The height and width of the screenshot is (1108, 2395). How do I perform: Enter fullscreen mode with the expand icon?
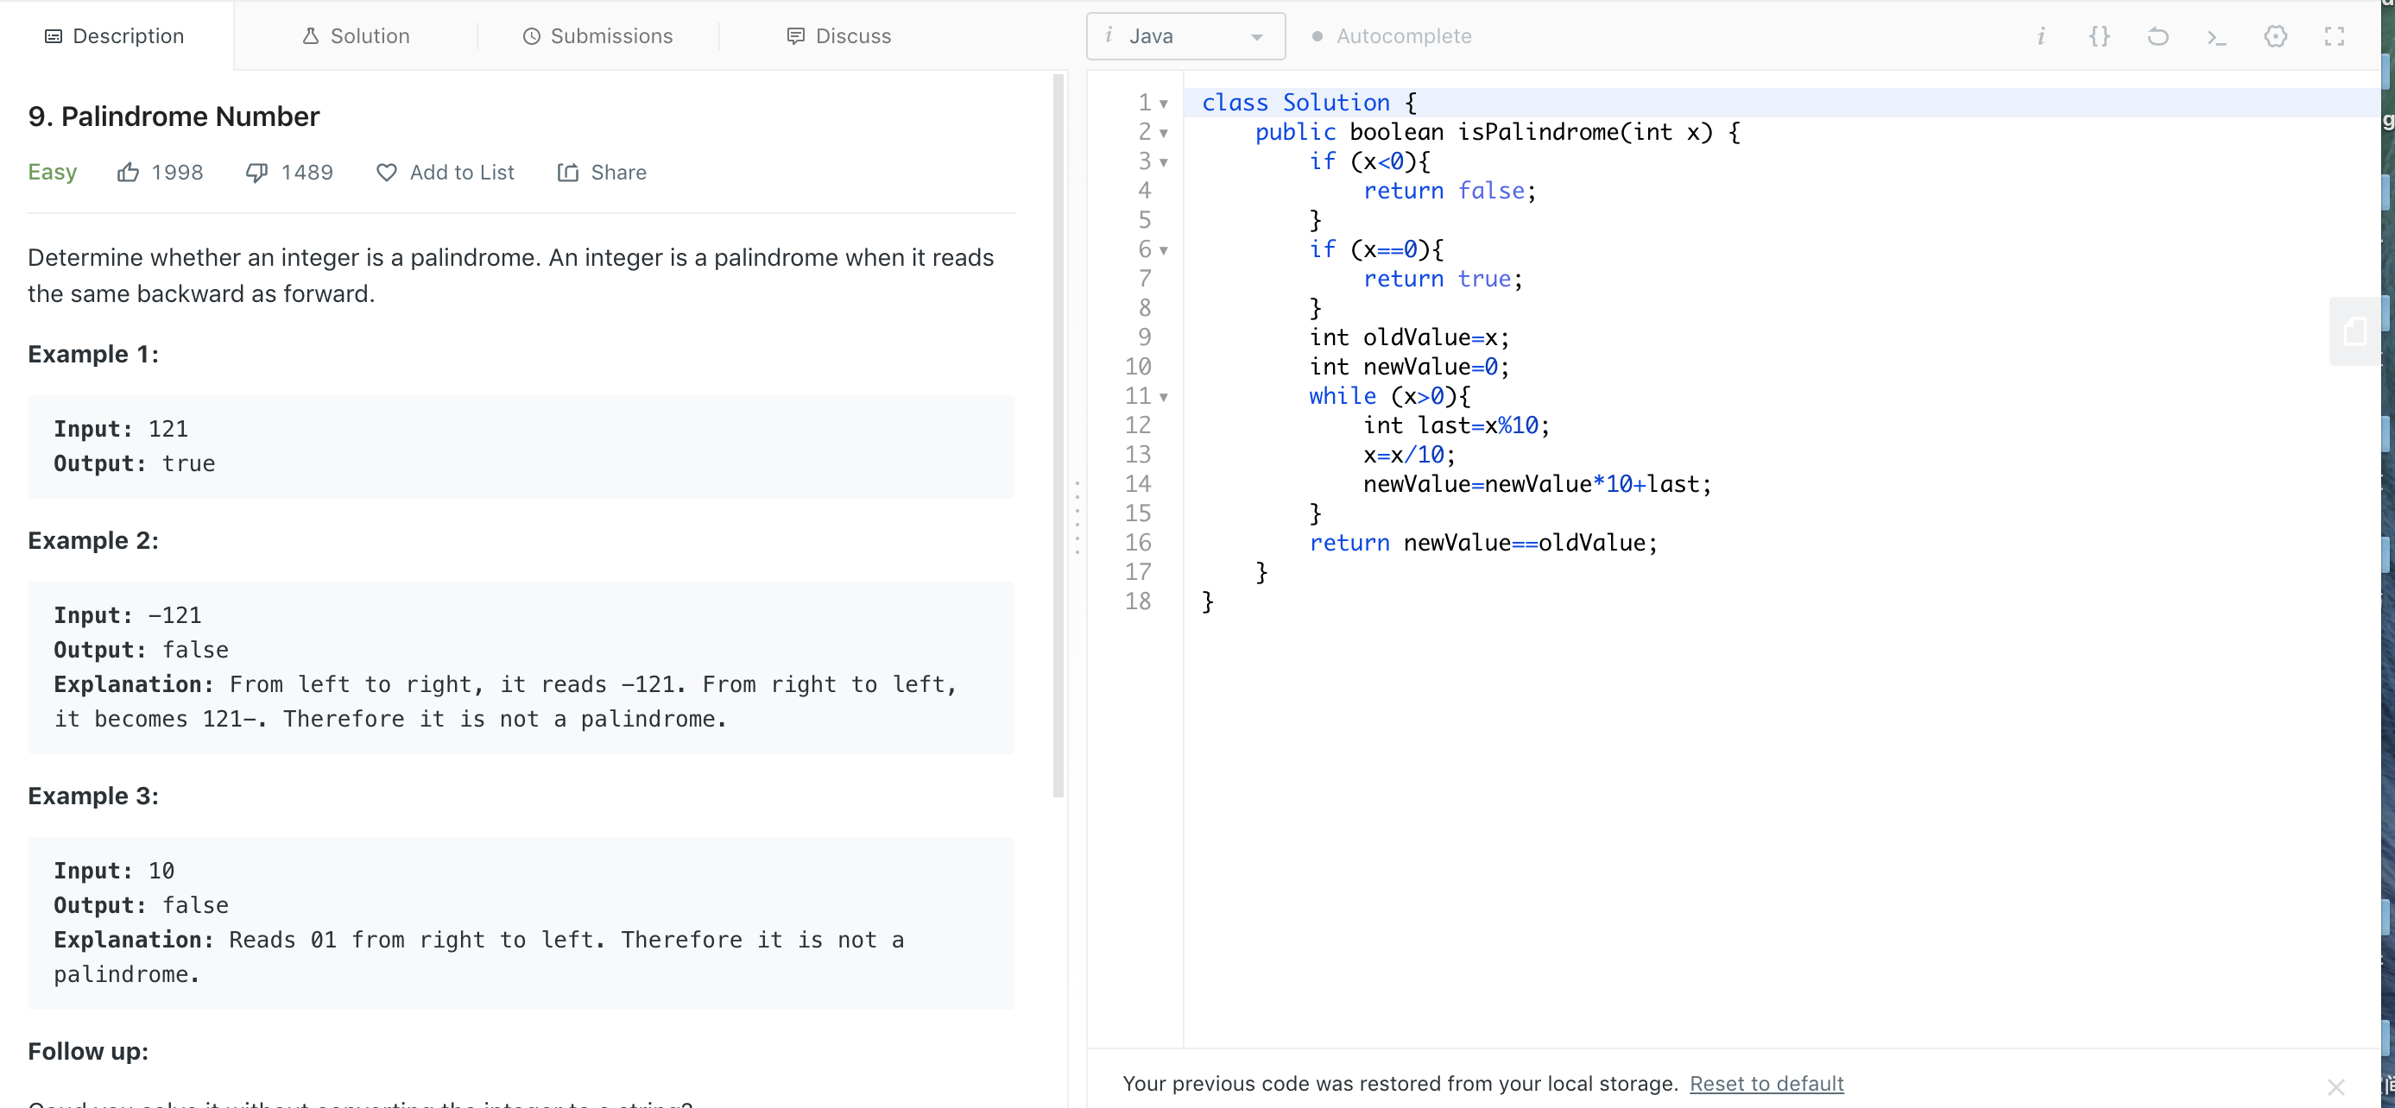2334,36
